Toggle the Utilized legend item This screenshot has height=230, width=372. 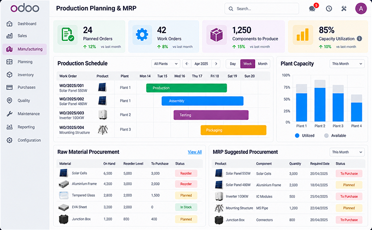coord(305,135)
